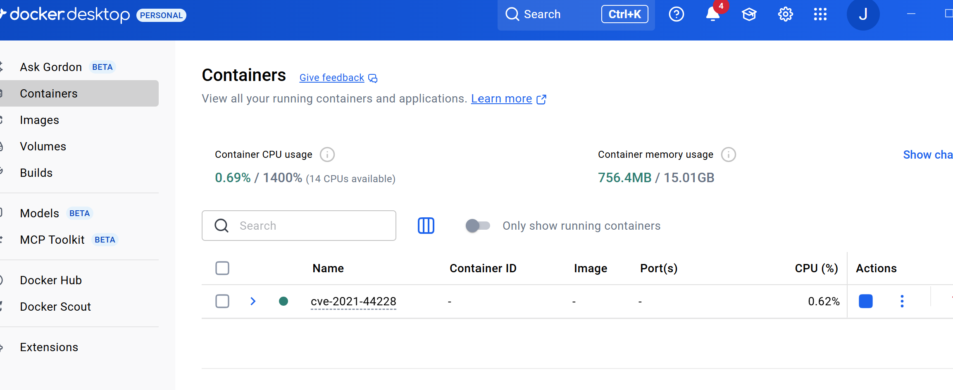Open the J account avatar
Viewport: 953px width, 390px height.
pos(863,14)
